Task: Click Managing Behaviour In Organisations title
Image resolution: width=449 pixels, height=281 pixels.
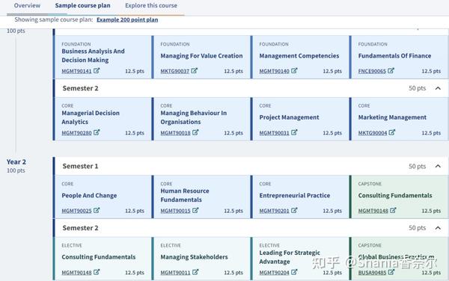Action: 194,117
